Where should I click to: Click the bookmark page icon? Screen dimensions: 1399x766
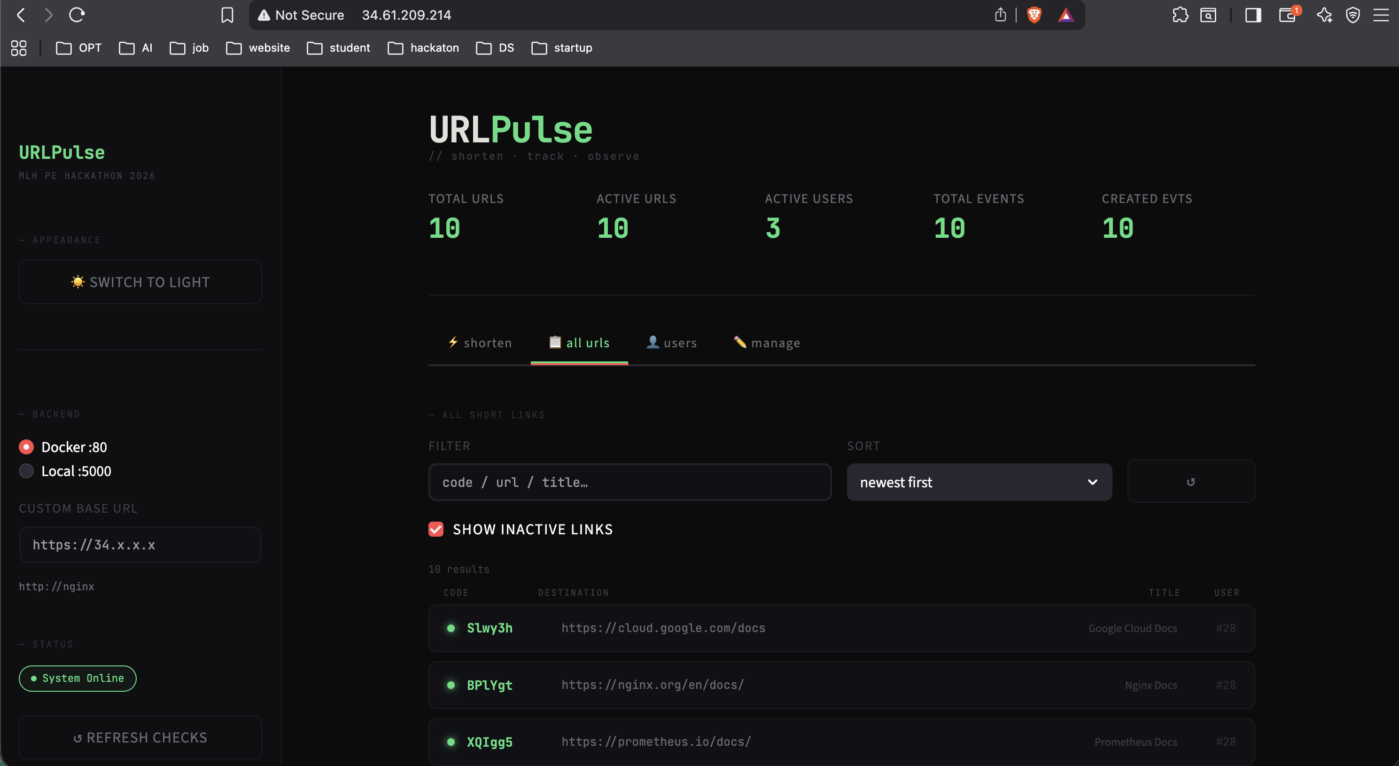point(227,15)
